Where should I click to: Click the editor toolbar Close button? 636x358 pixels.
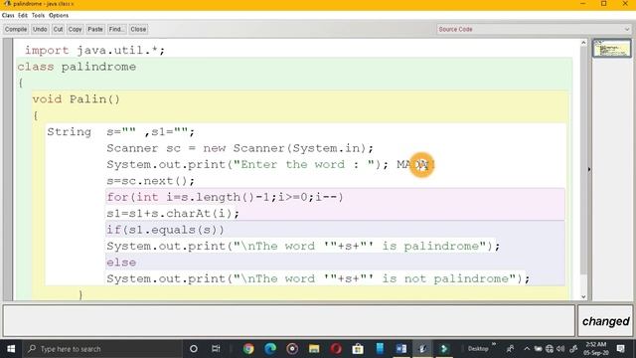tap(138, 29)
